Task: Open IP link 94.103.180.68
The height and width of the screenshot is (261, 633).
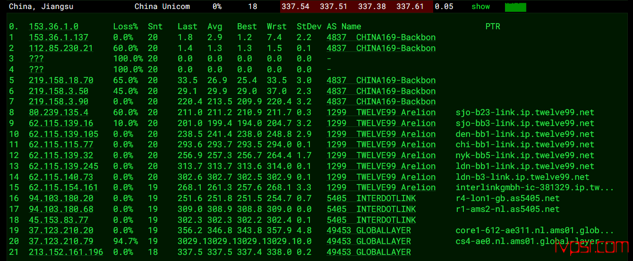Action: 61,209
